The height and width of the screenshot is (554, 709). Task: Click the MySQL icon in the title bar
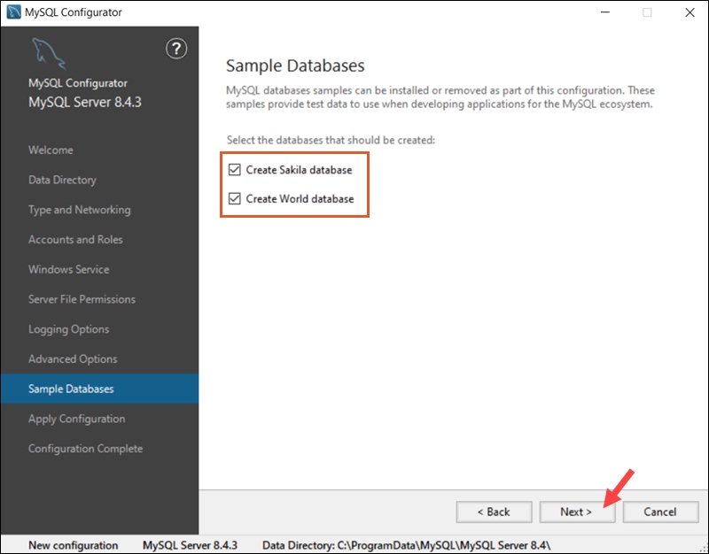[12, 12]
